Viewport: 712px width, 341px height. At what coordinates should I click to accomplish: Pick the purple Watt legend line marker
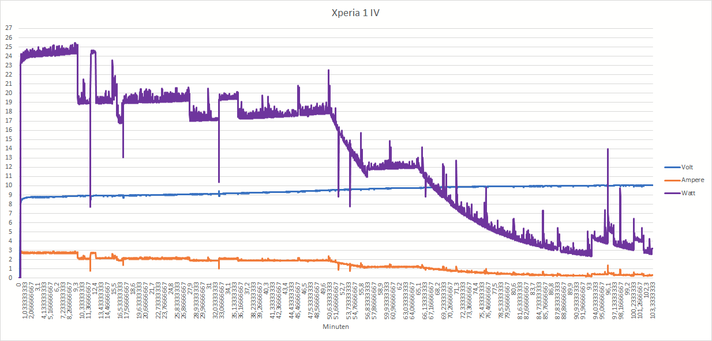tap(672, 193)
